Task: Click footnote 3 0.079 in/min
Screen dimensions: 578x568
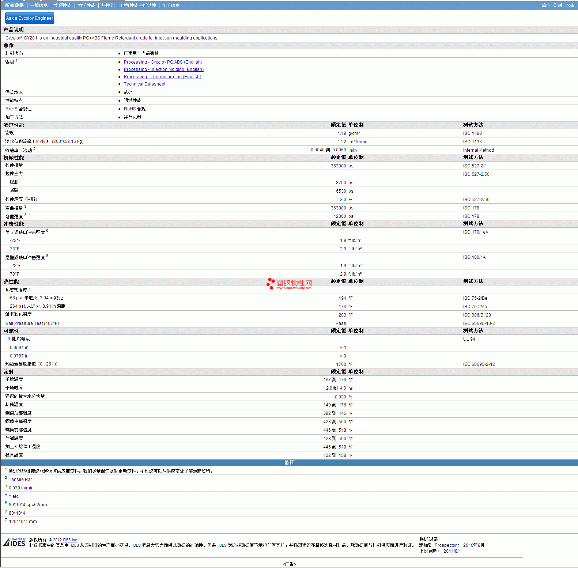Action: [21, 488]
